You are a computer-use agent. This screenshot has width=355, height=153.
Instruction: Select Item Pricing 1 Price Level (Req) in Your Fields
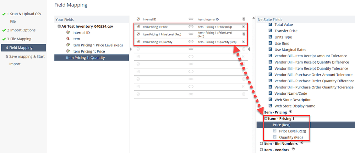tap(97, 45)
